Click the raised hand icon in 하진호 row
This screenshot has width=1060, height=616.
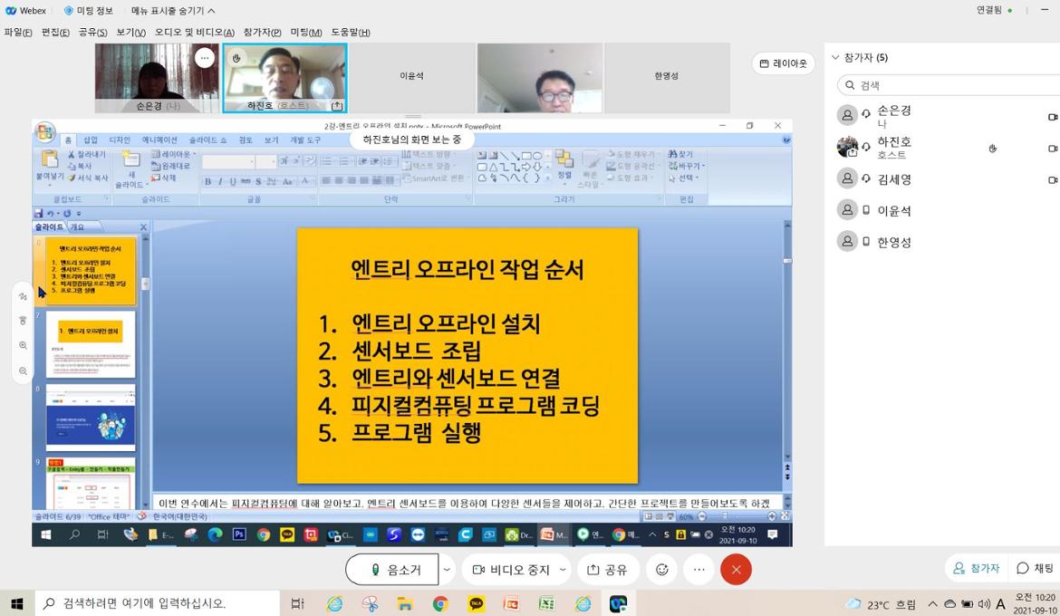point(992,148)
